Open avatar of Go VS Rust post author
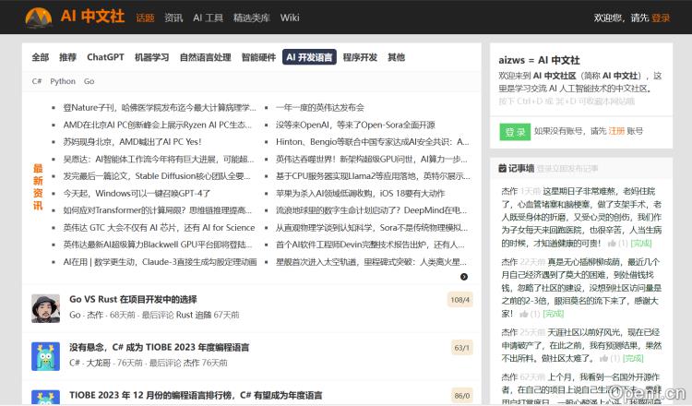The image size is (692, 406). tap(45, 308)
